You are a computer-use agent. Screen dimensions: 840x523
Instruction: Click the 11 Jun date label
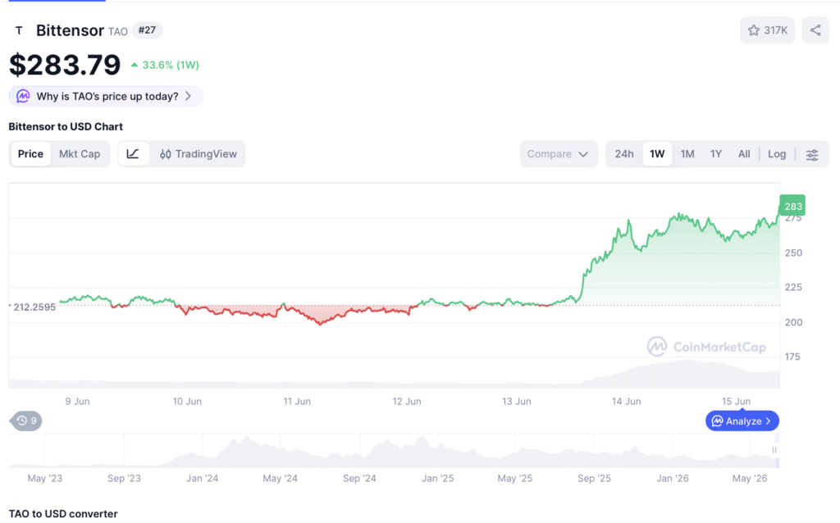(297, 402)
